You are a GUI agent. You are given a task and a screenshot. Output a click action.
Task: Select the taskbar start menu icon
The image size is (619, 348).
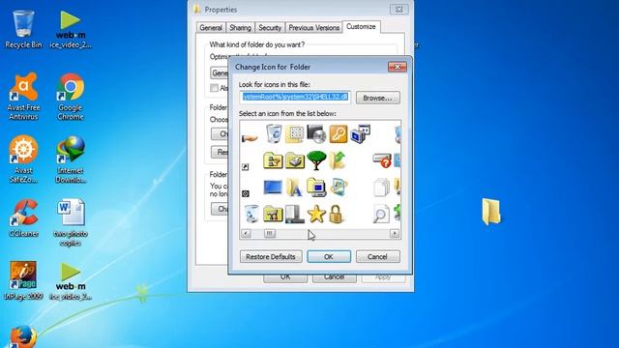click(294, 214)
